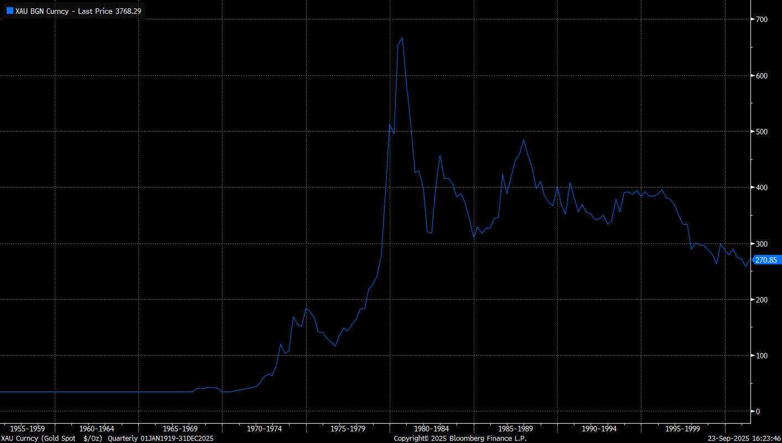Viewport: 782px width, 443px height.
Task: Click the 300 y-axis label
Action: click(762, 243)
